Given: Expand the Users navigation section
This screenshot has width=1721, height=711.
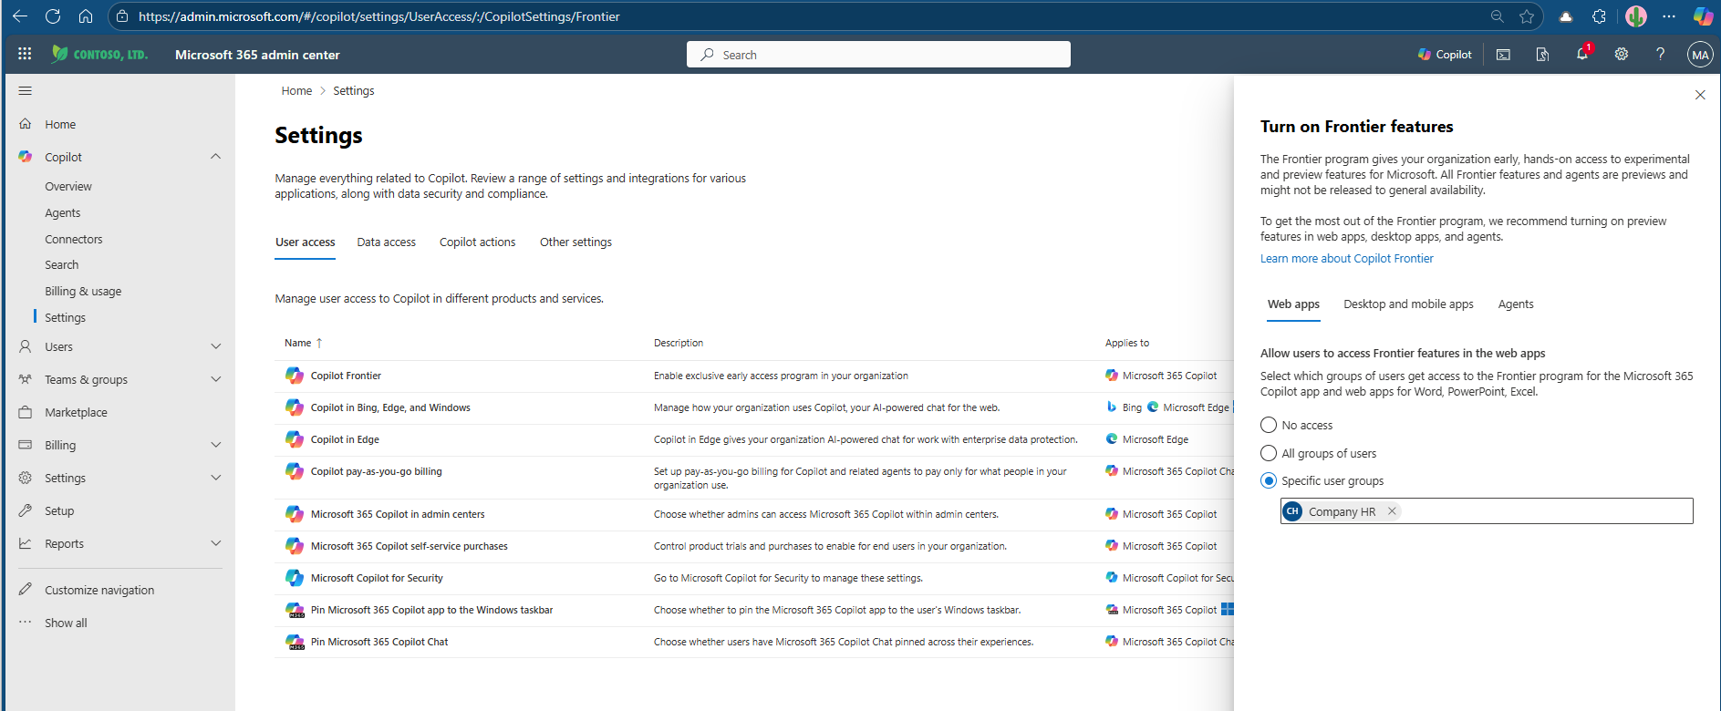Looking at the screenshot, I should click(215, 346).
